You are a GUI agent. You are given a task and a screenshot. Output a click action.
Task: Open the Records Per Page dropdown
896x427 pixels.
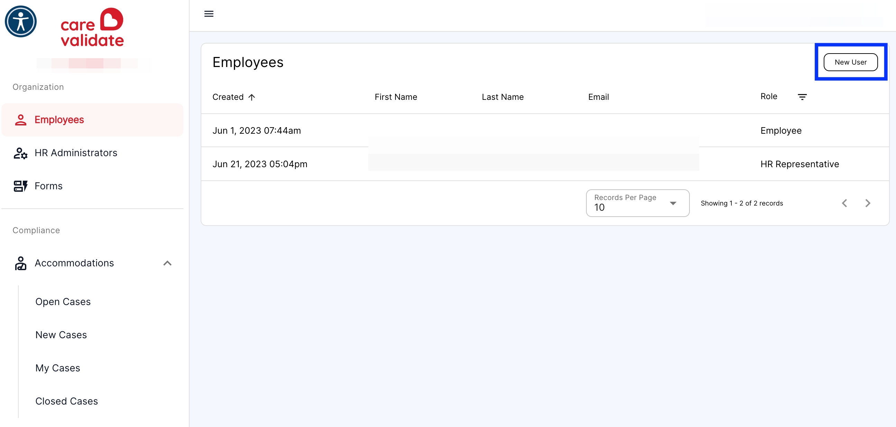[638, 203]
